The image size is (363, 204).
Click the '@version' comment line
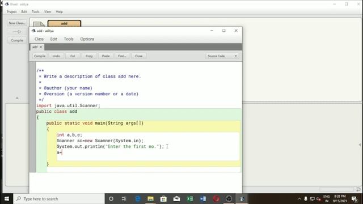[x=88, y=94]
